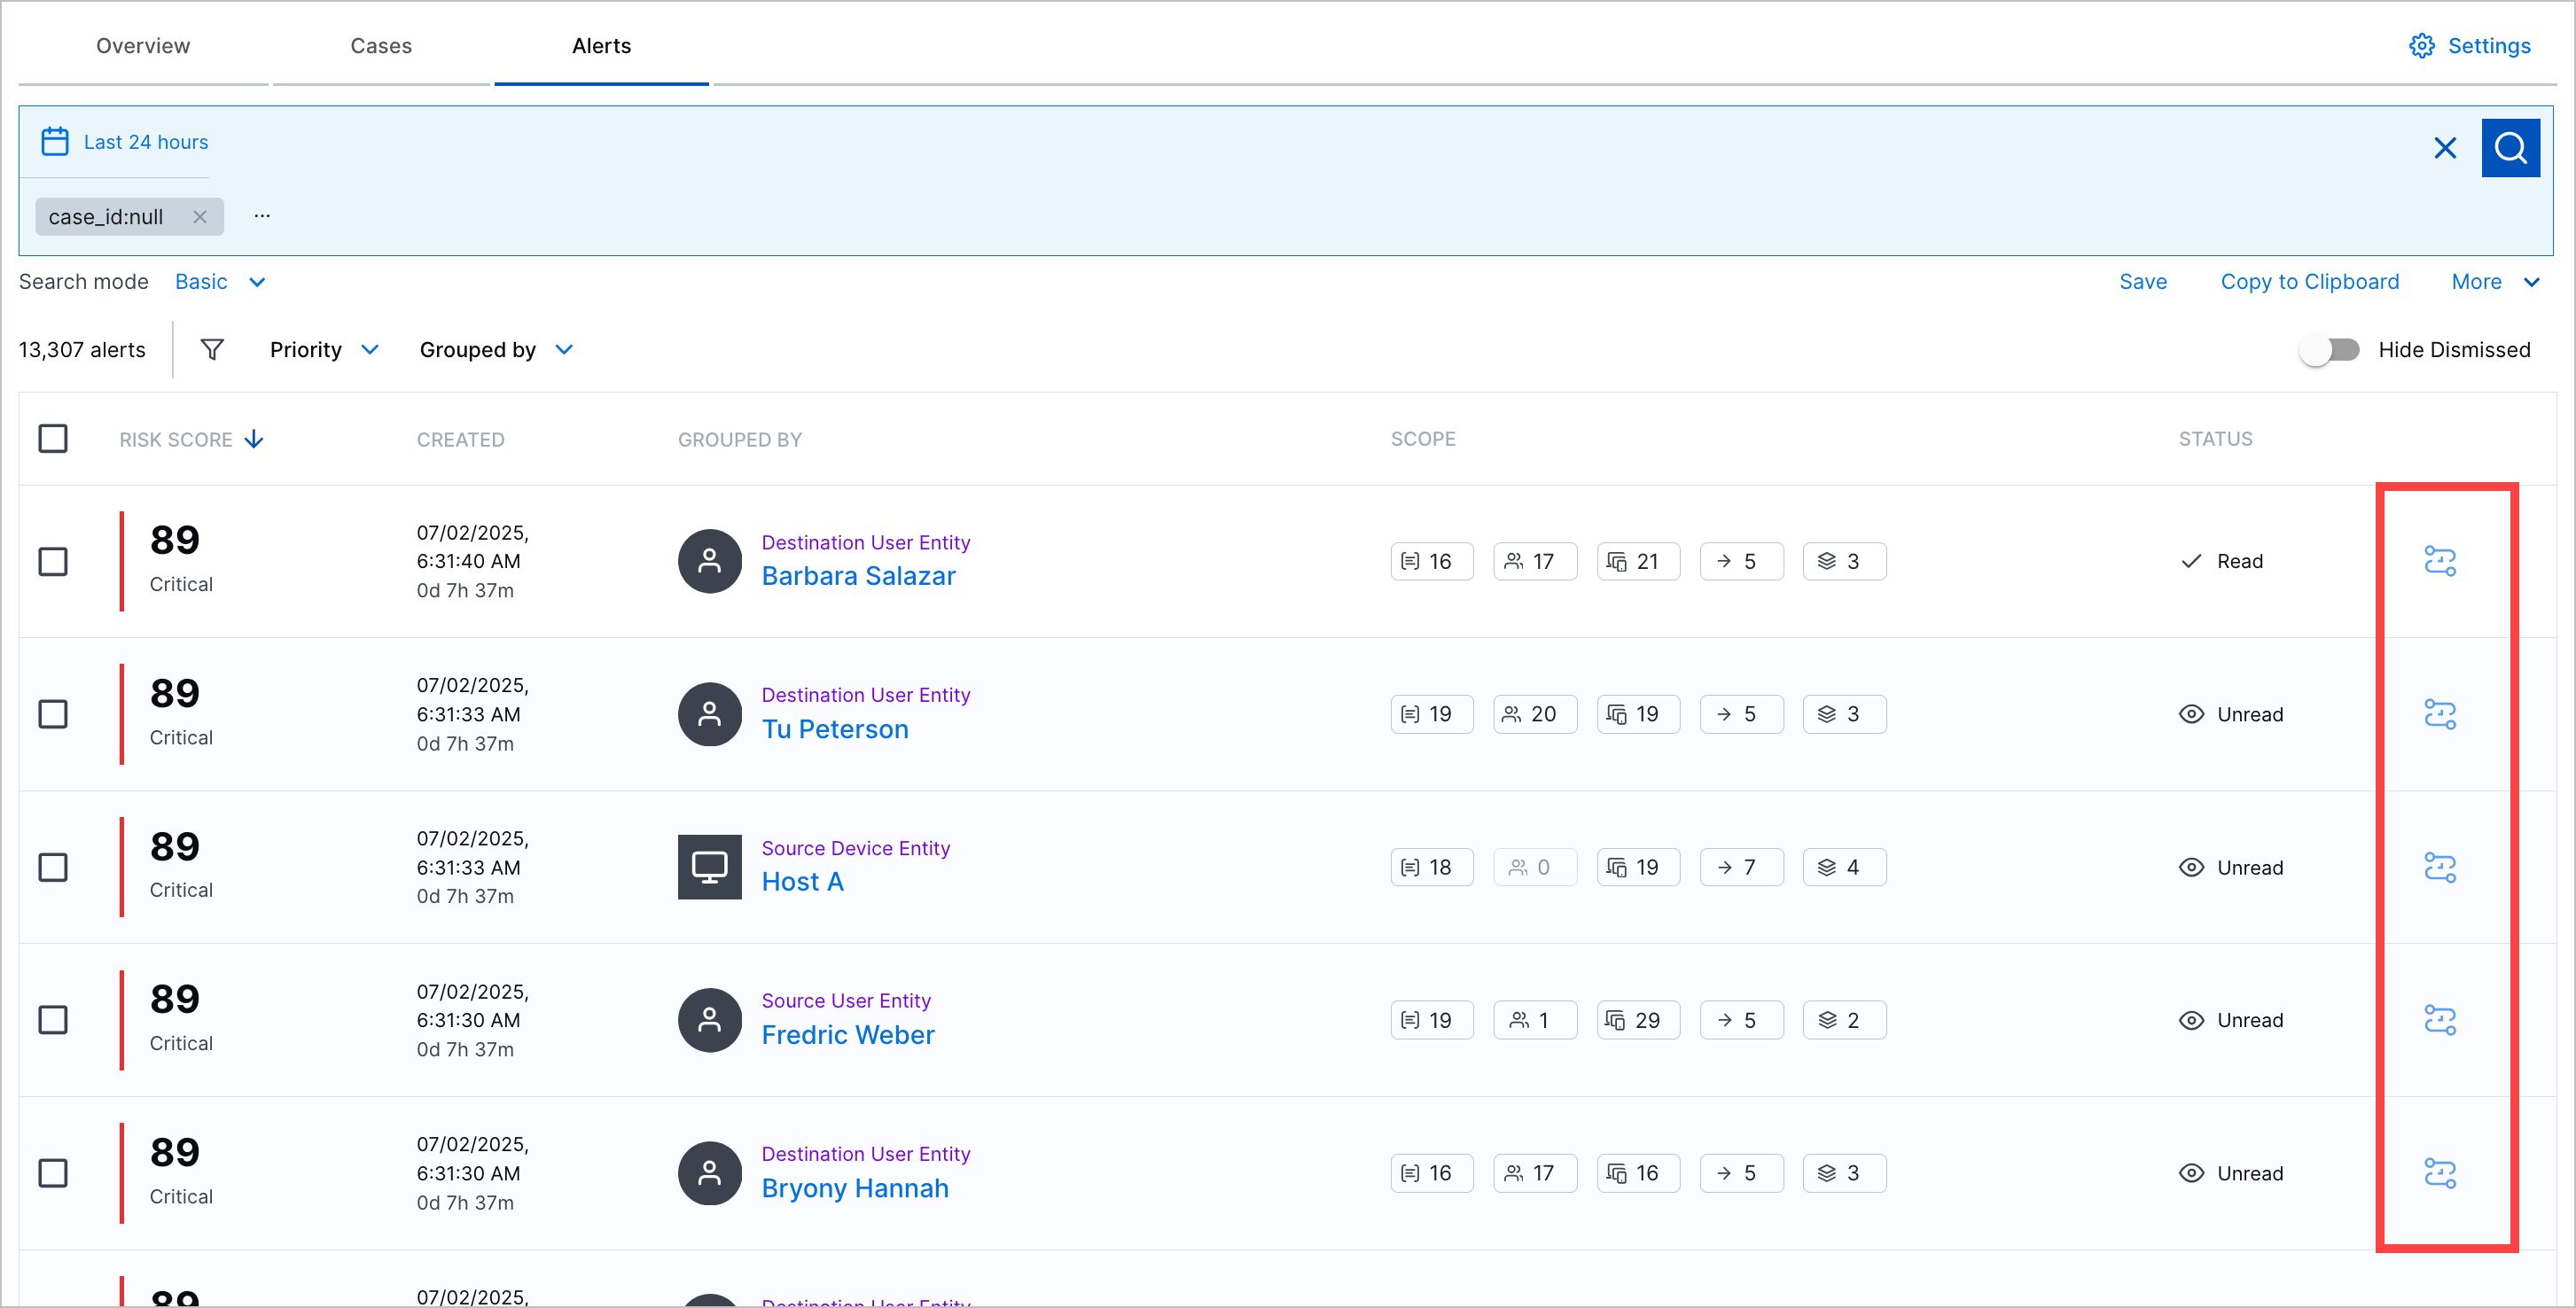
Task: Click the 20 users badge in Tu Peterson row
Action: (x=1535, y=714)
